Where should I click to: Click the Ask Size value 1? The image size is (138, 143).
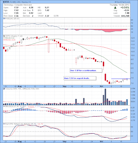pos(33,10)
